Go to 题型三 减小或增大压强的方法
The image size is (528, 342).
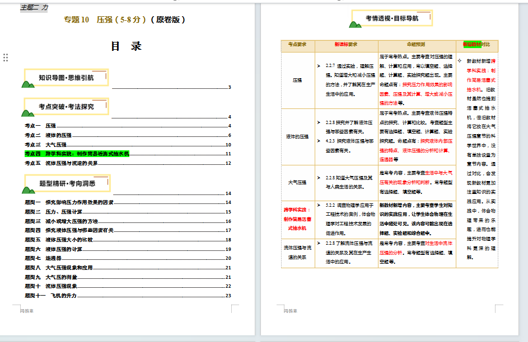128,221
